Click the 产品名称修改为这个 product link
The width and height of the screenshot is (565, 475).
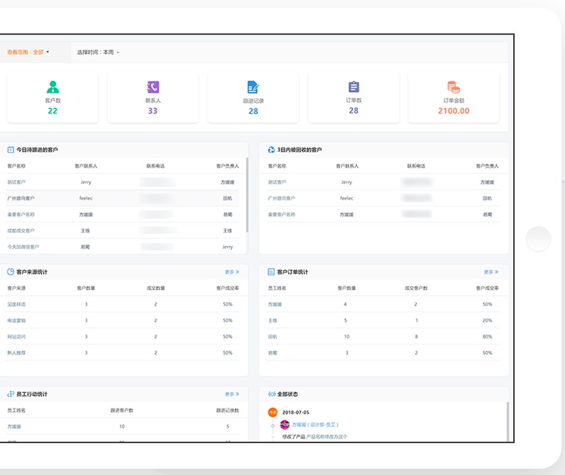(x=327, y=437)
